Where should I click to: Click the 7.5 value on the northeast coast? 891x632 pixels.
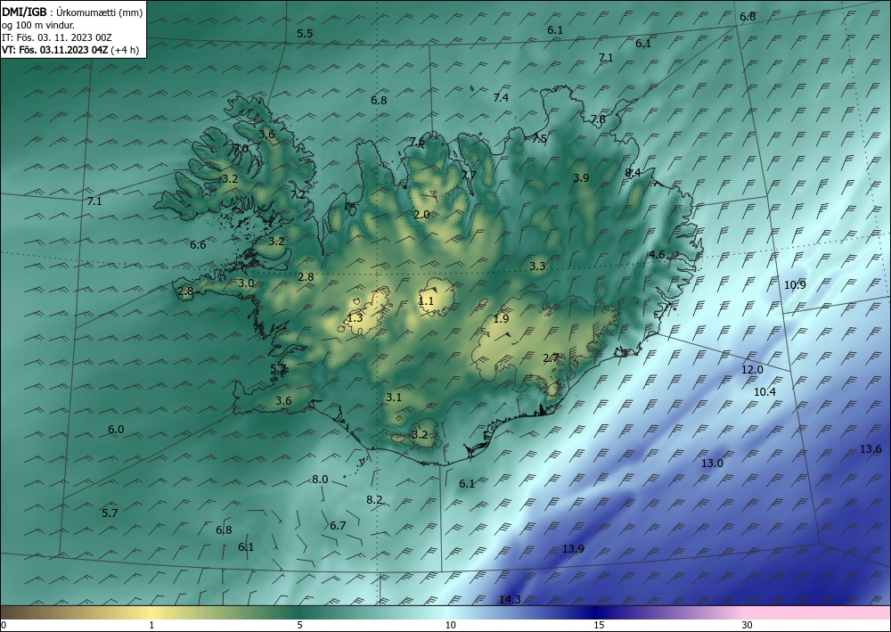[x=539, y=139]
